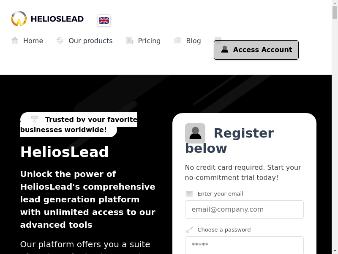Click the icon next to Pricing
The image size is (338, 254).
pos(130,41)
